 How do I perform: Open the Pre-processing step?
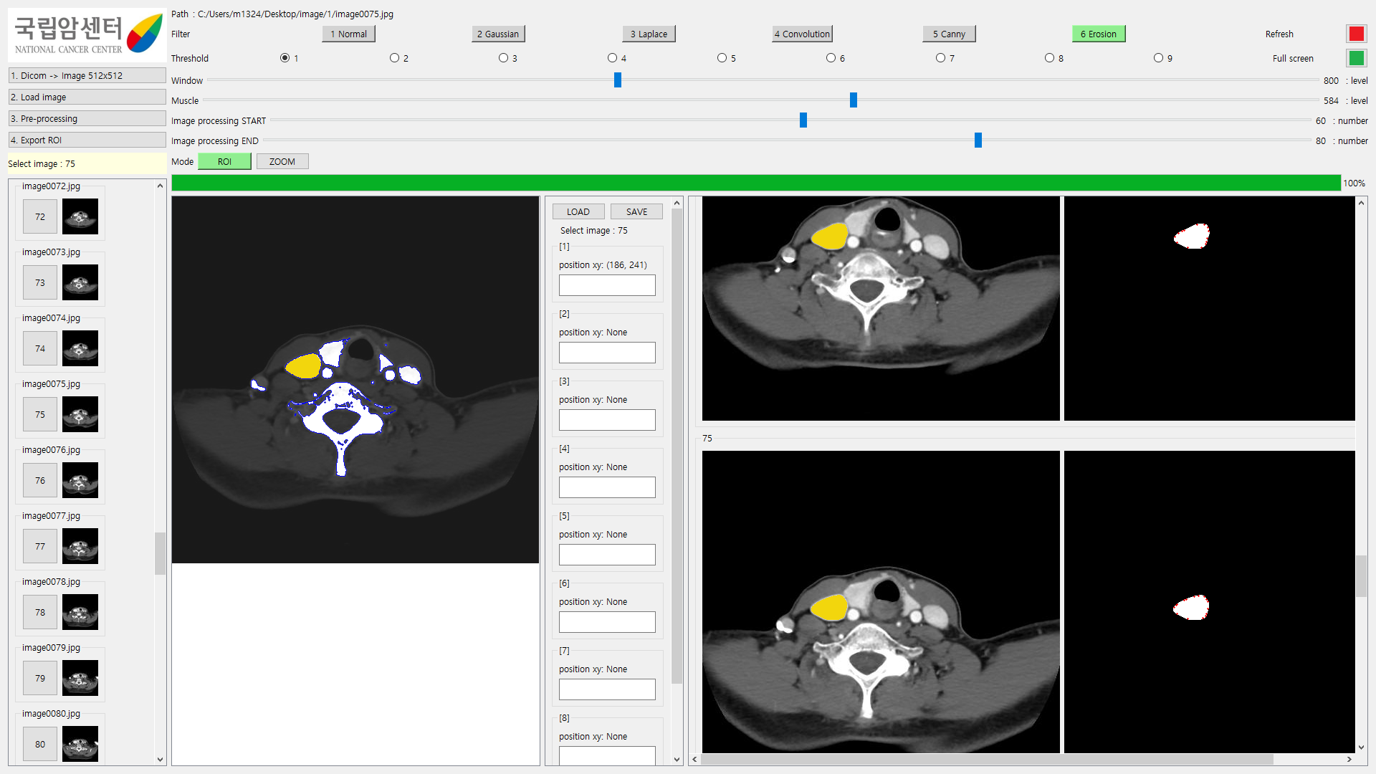(x=87, y=119)
